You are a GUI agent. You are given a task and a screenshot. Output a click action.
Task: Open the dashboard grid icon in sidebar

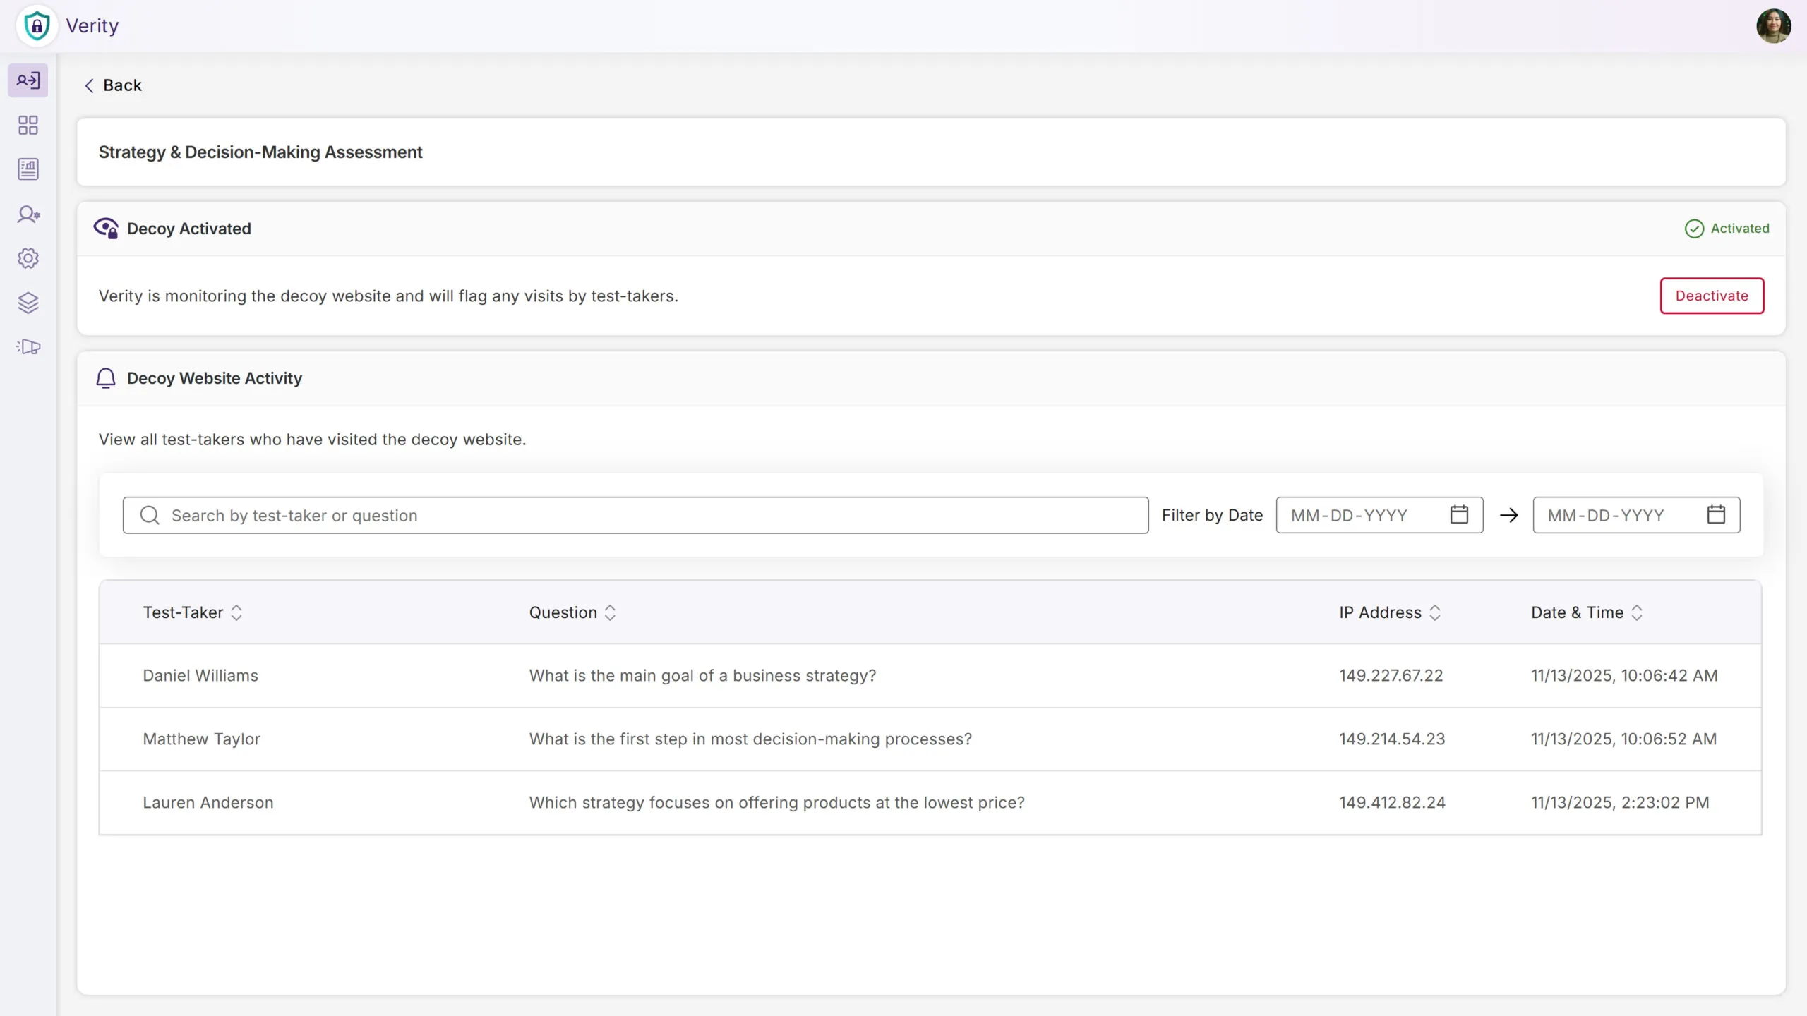tap(28, 126)
